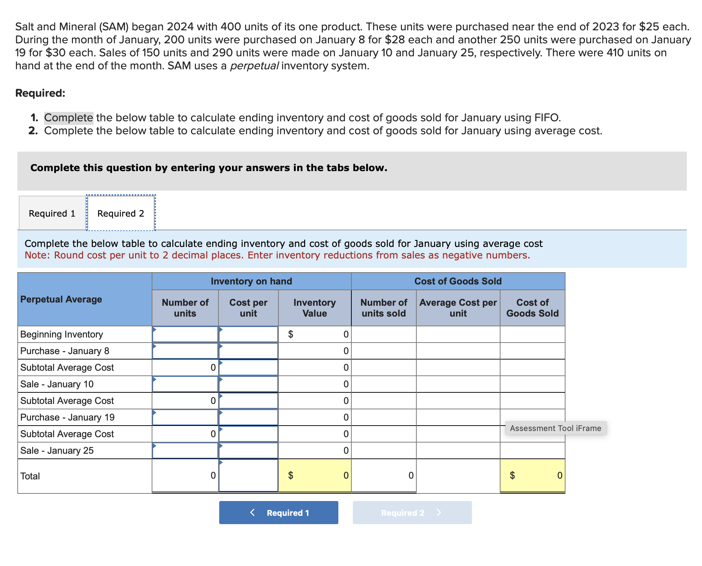The image size is (702, 566).
Task: Click the Assessment Tool iFrame tooltip label
Action: [x=555, y=428]
